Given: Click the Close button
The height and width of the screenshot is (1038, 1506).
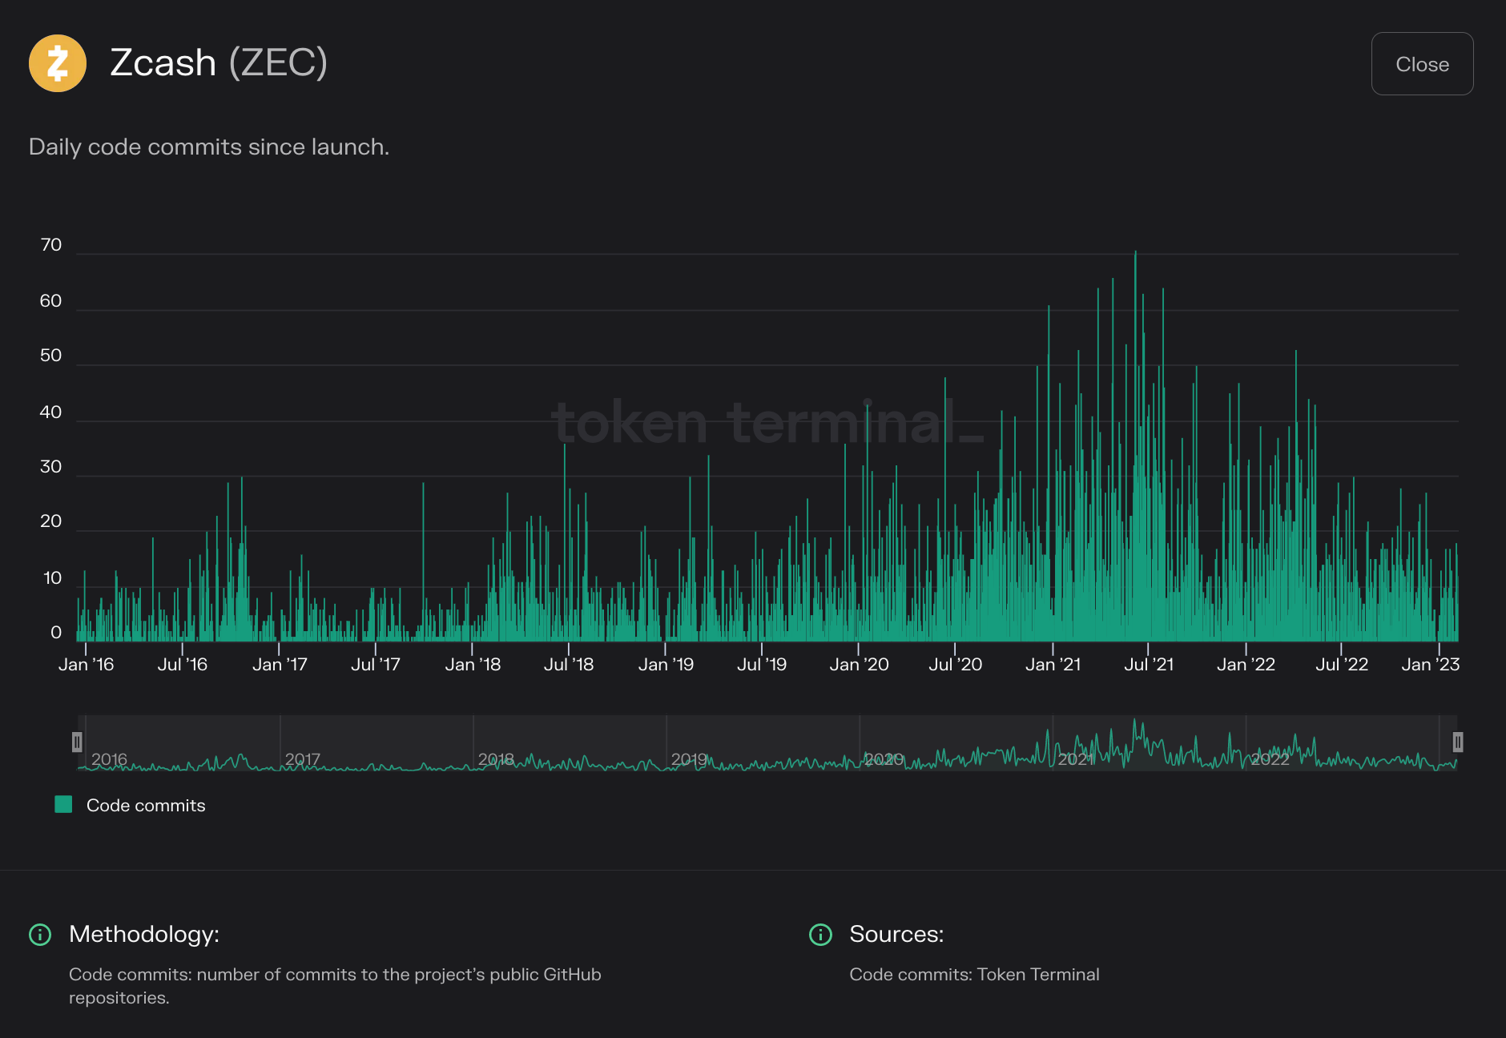Looking at the screenshot, I should click(1422, 64).
